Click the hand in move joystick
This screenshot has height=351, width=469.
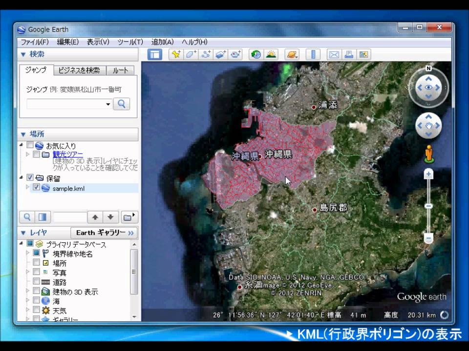428,126
